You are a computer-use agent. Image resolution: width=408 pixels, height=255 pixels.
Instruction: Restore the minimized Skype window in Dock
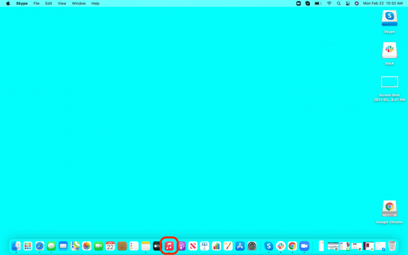click(x=380, y=246)
